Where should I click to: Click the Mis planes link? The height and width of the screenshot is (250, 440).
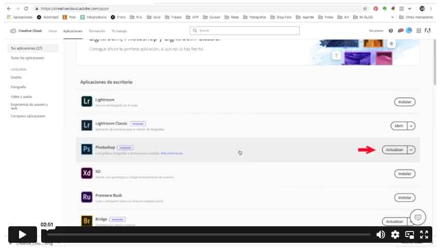pos(376,30)
